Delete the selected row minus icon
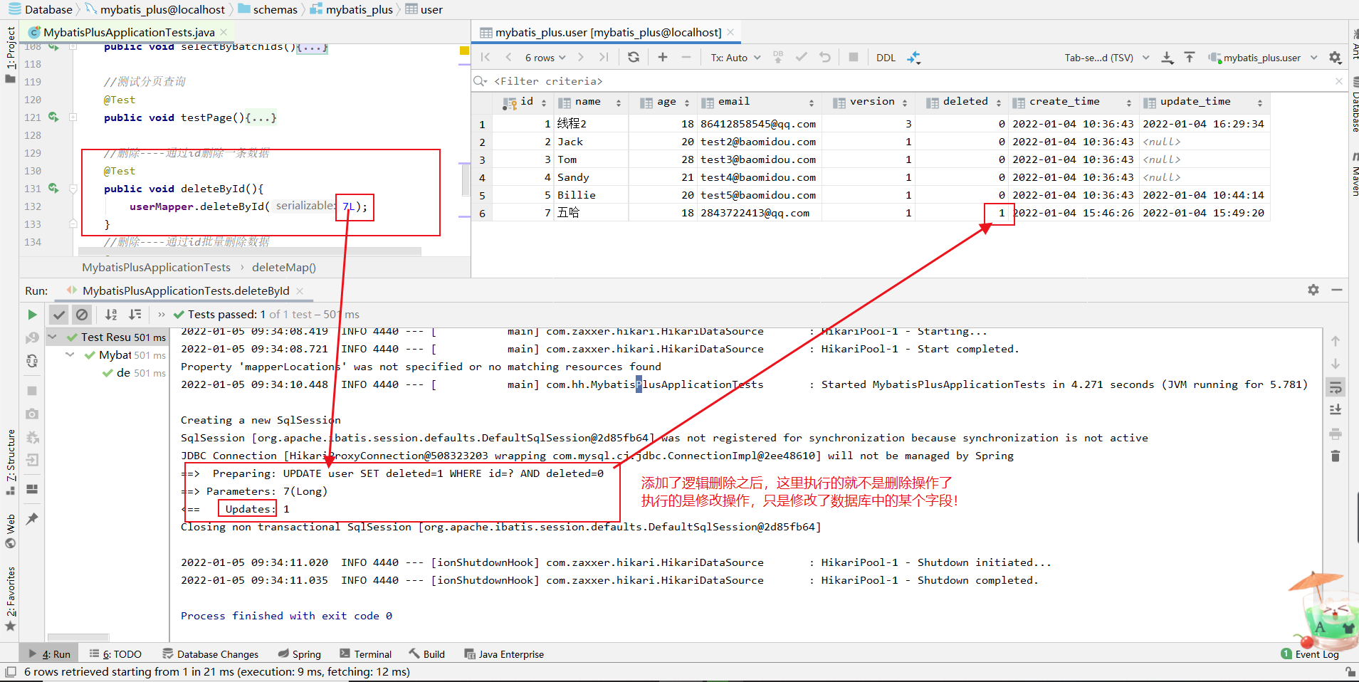1359x682 pixels. point(686,58)
